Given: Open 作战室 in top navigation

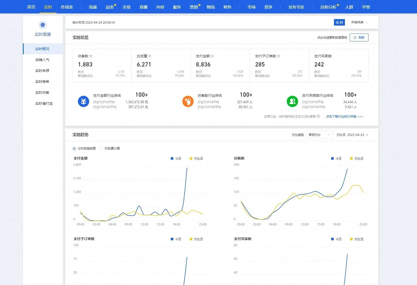Looking at the screenshot, I should 67,7.
